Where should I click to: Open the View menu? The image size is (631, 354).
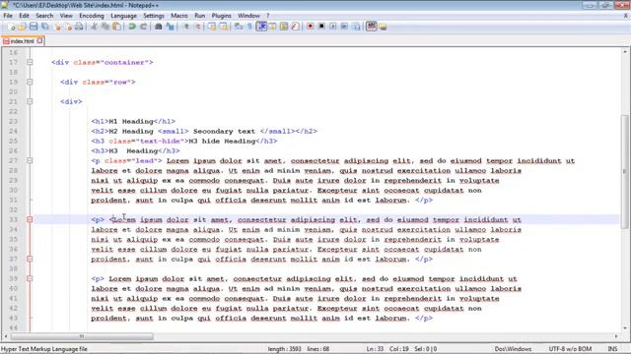click(x=66, y=16)
